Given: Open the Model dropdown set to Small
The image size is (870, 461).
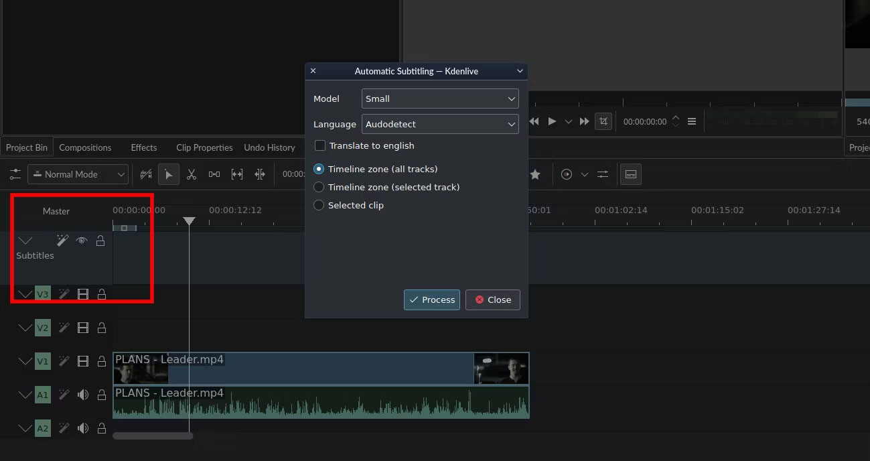Looking at the screenshot, I should pos(440,98).
